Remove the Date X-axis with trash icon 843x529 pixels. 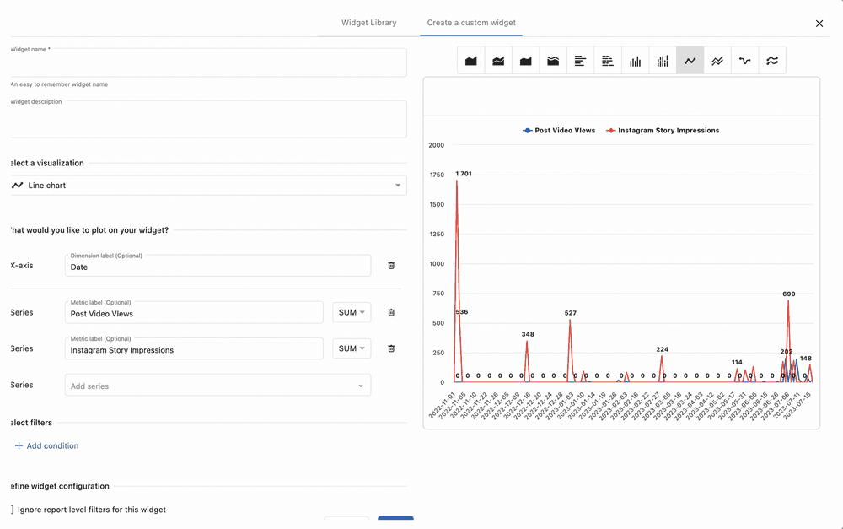pyautogui.click(x=391, y=266)
